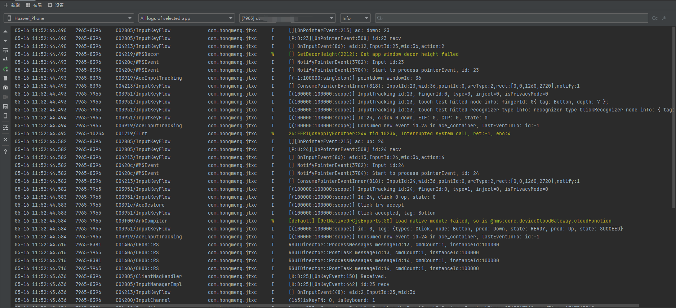
Task: Click the down-arrow next-occurrence icon in sidebar
Action: tap(5, 41)
